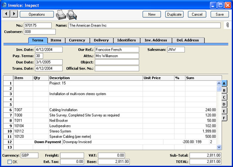
Task: Click the Duplicate button
Action: 175,14
